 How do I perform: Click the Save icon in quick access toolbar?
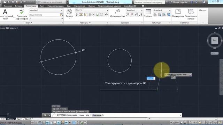tap(13, 2)
